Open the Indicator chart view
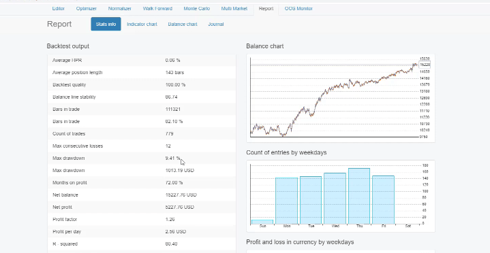The width and height of the screenshot is (490, 253). (142, 24)
